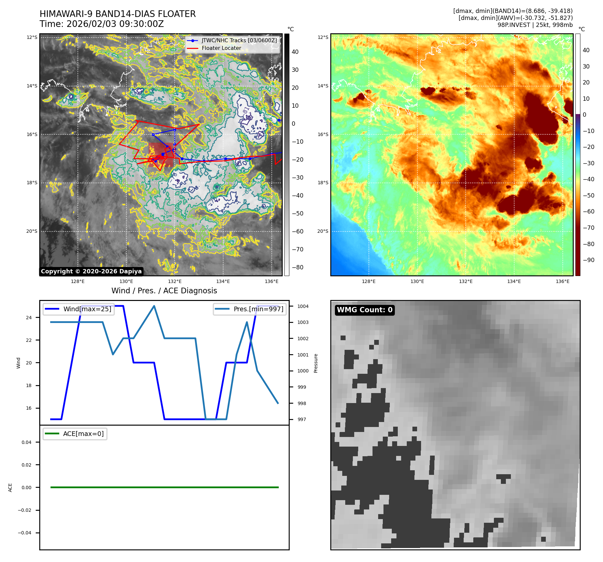Click the grayscale temperature colorbar beside left map
603x562 pixels.
pyautogui.click(x=287, y=155)
